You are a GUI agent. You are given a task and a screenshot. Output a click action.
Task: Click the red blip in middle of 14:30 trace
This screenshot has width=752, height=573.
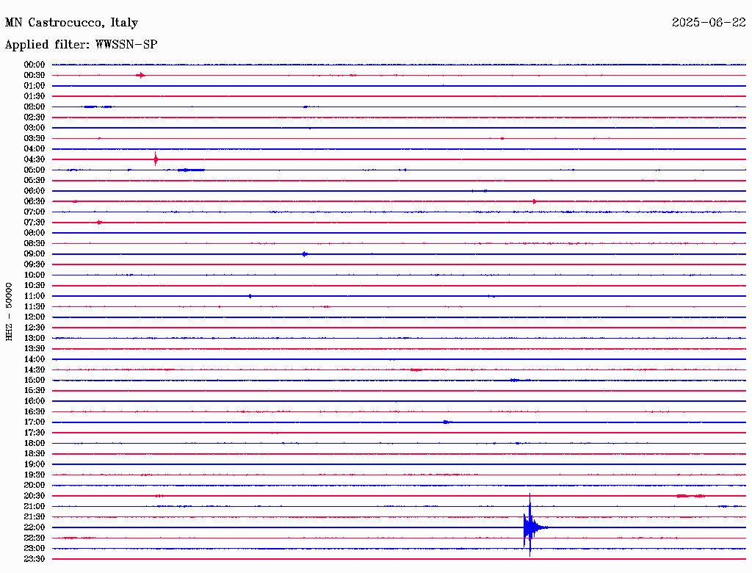point(416,370)
